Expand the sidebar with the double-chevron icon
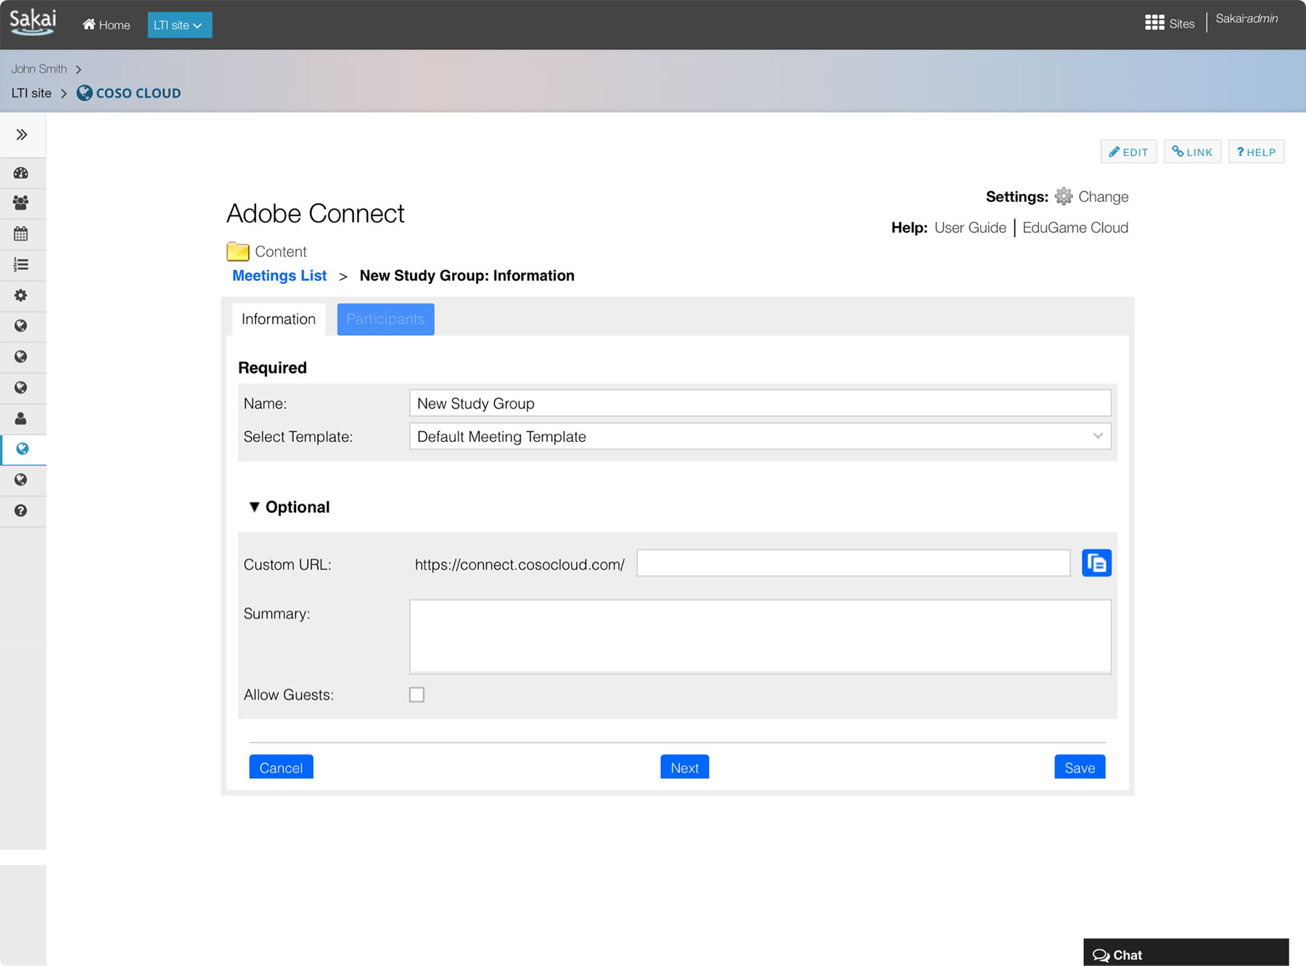Viewport: 1306px width, 966px height. (22, 134)
